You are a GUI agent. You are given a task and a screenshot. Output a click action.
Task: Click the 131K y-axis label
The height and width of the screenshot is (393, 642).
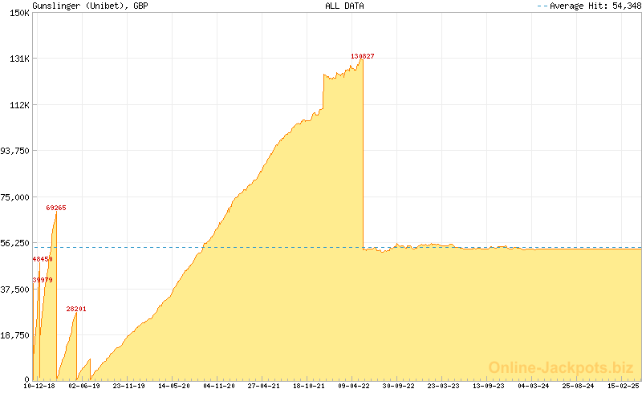19,59
